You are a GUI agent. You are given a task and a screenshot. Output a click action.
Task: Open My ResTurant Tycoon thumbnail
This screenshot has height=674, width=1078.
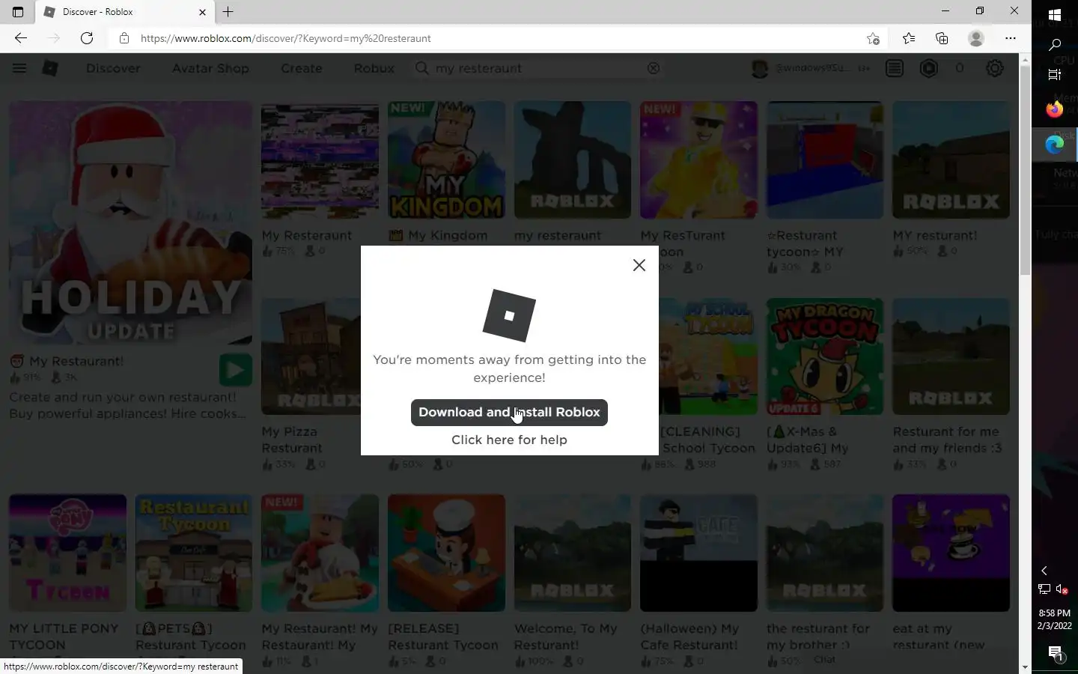click(x=698, y=160)
